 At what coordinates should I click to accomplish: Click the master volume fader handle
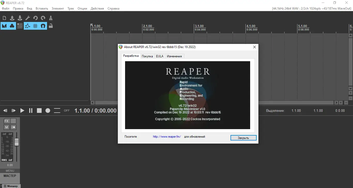pyautogui.click(x=17, y=142)
